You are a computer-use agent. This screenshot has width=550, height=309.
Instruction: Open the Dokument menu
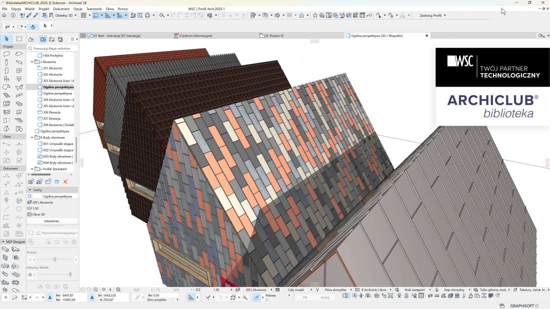[x=61, y=9]
